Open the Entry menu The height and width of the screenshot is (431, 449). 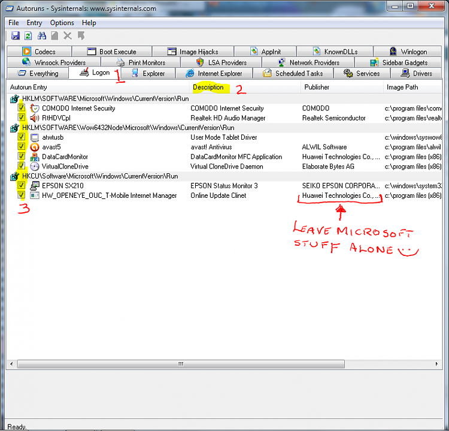coord(34,23)
